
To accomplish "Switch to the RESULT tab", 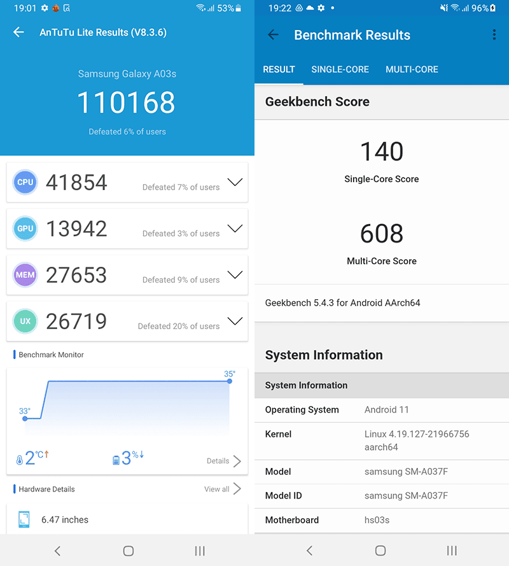I will [x=279, y=69].
